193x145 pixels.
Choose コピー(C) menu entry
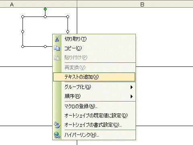(x=94, y=48)
